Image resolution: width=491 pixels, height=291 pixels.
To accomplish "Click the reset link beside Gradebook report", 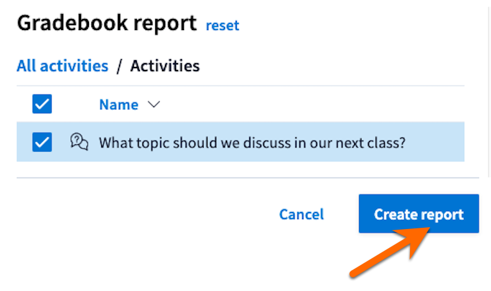I will pyautogui.click(x=222, y=25).
